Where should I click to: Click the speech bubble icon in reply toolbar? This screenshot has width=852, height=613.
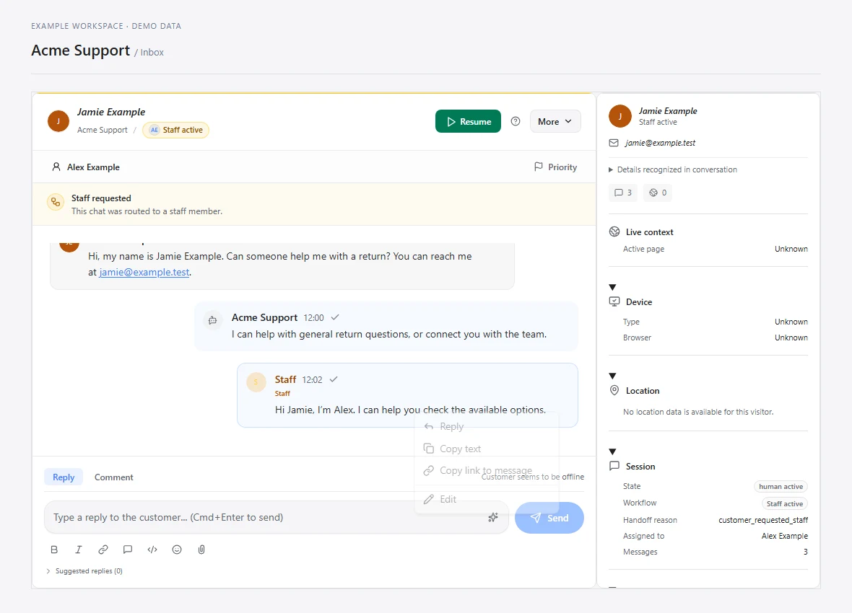(x=128, y=550)
